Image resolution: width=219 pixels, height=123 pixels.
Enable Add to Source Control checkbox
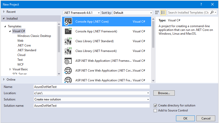tap(155, 111)
